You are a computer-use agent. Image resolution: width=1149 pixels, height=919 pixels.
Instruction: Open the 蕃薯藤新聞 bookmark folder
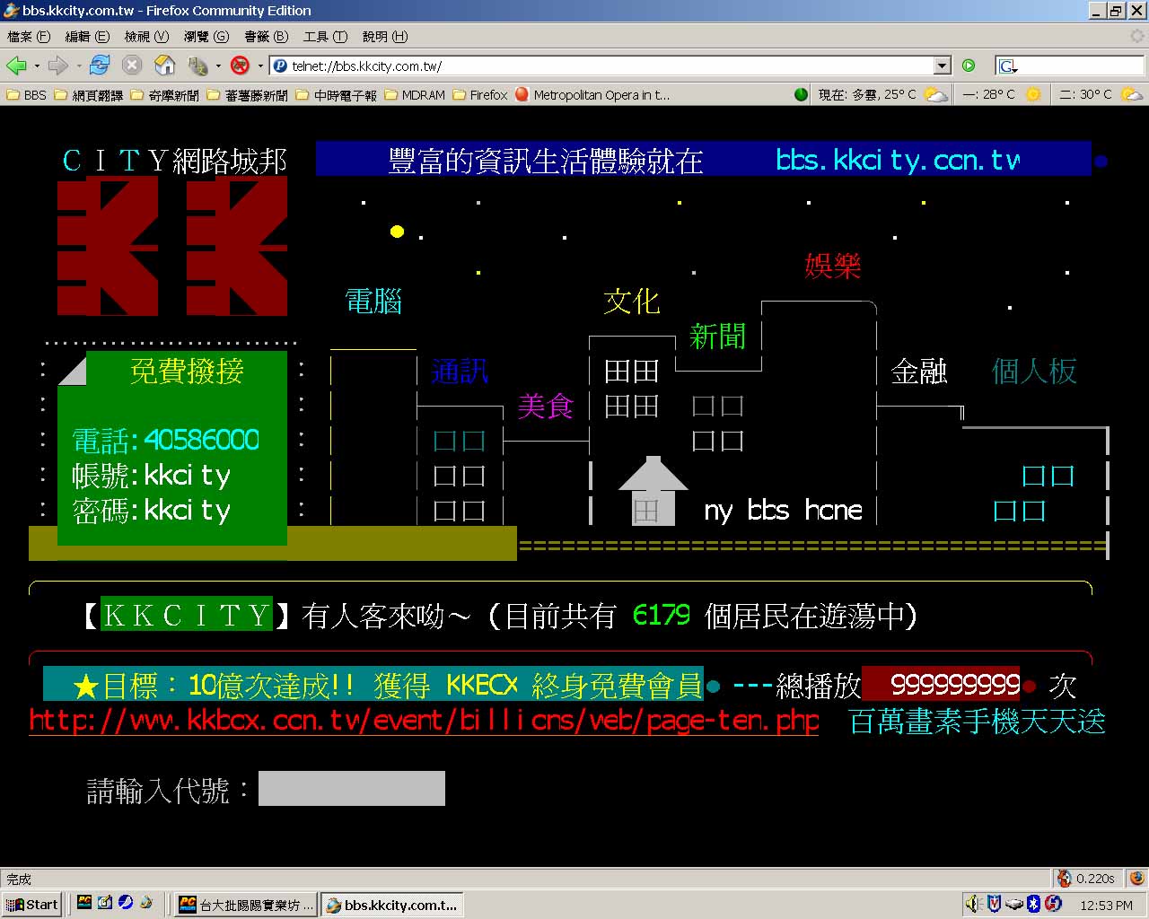point(248,94)
